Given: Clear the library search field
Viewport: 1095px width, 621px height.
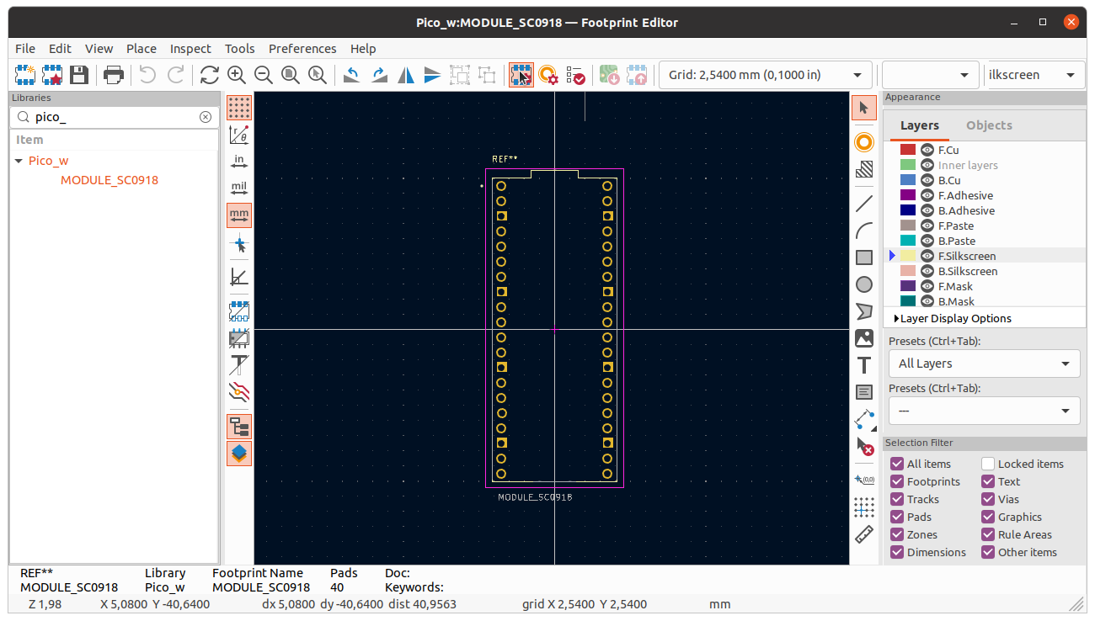Looking at the screenshot, I should (x=206, y=117).
